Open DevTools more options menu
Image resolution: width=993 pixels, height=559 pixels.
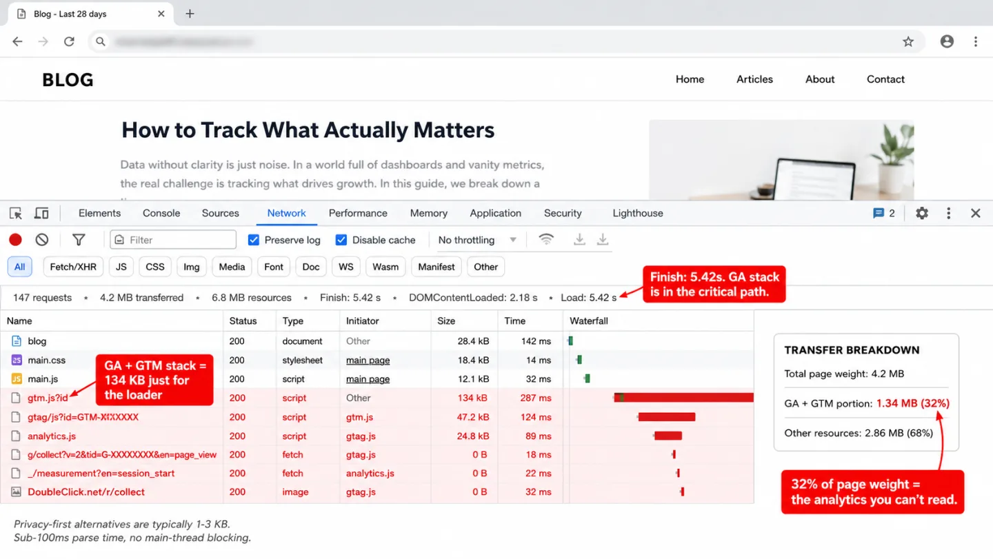click(x=949, y=214)
